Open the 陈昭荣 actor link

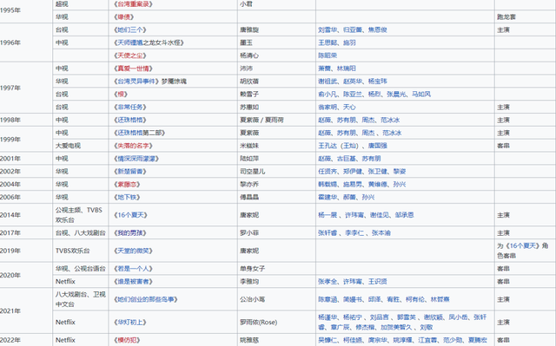(x=328, y=55)
